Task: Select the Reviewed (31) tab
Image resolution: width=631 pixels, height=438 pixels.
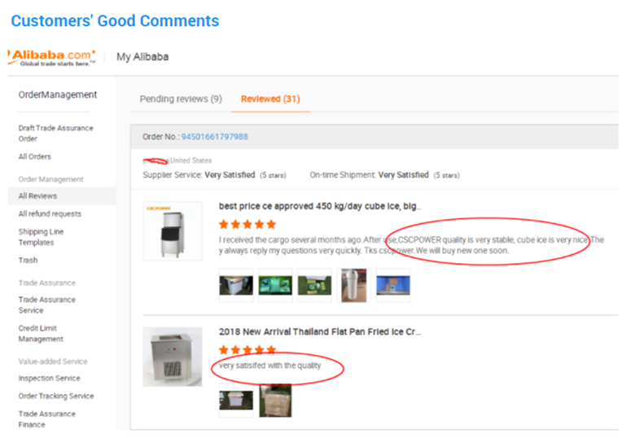Action: (270, 99)
